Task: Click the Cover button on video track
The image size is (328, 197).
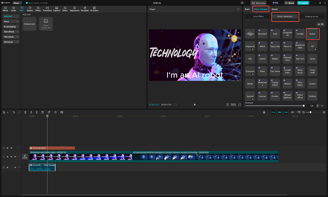Action: (x=25, y=157)
